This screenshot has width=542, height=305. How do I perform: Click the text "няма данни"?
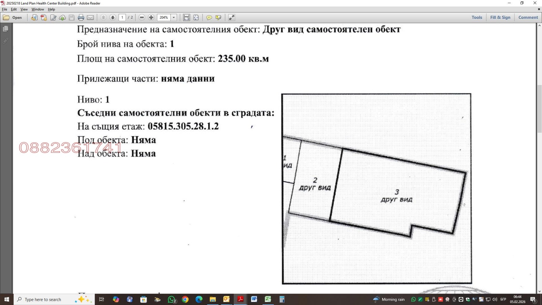[x=188, y=79]
